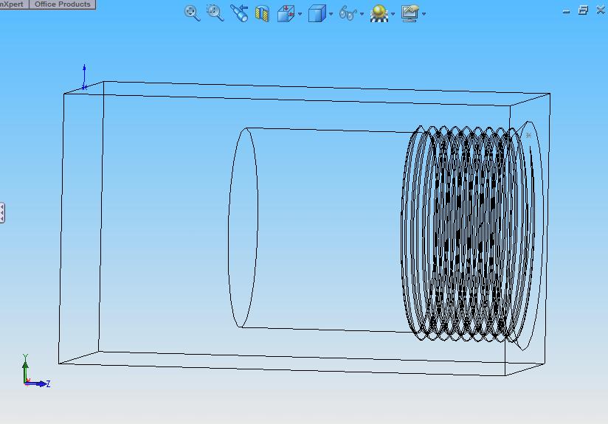Screen dimensions: 608x424
Task: Open the View Settings dropdown arrow
Action: pyautogui.click(x=424, y=14)
